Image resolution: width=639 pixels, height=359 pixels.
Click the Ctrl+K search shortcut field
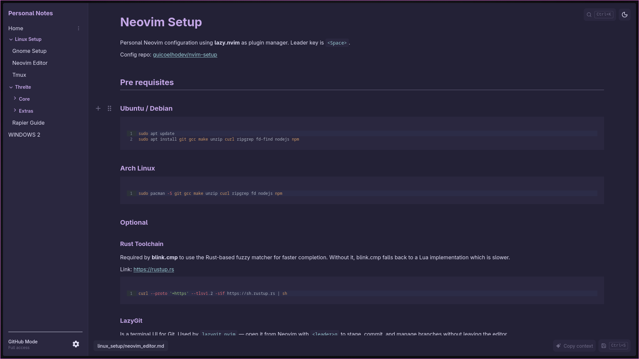600,15
